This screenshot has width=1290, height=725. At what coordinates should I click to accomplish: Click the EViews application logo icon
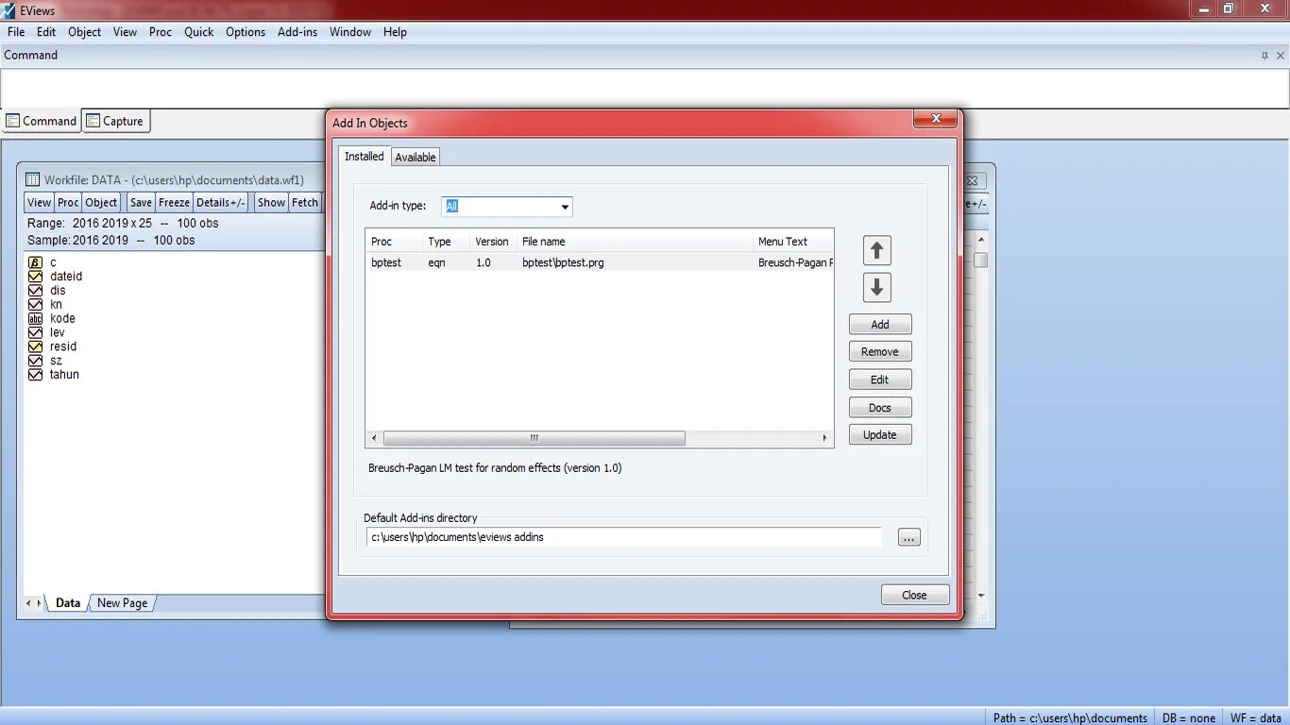pos(8,9)
